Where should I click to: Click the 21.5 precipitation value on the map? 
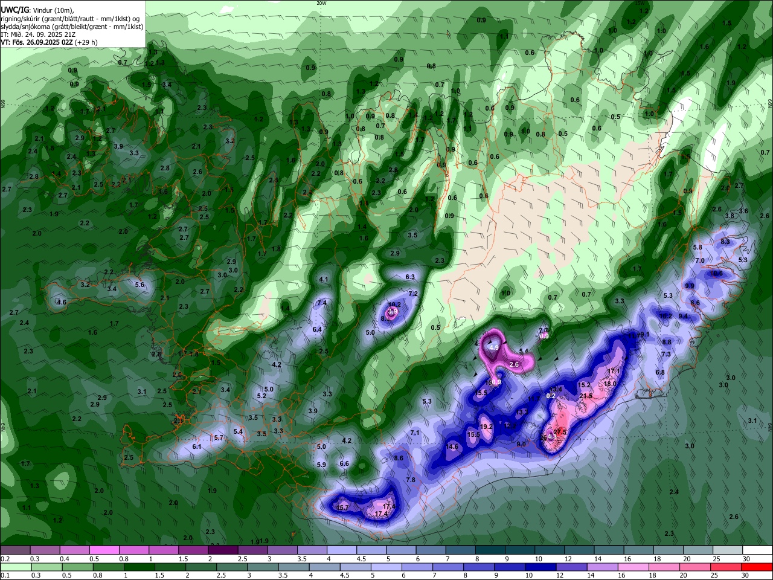point(586,396)
